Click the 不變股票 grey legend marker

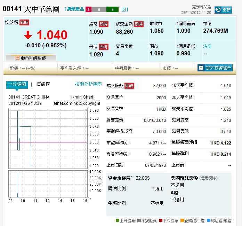139,220
